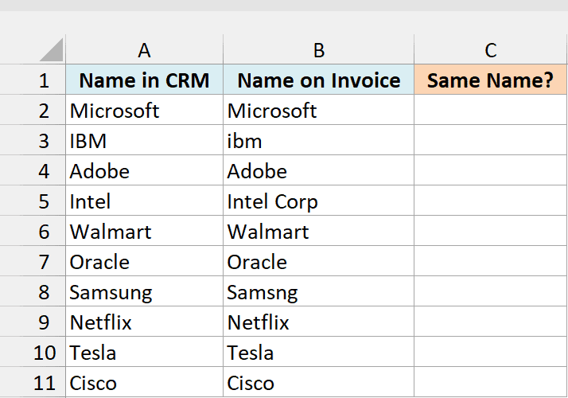
Task: Select cell B4 containing Adobe
Action: (319, 170)
